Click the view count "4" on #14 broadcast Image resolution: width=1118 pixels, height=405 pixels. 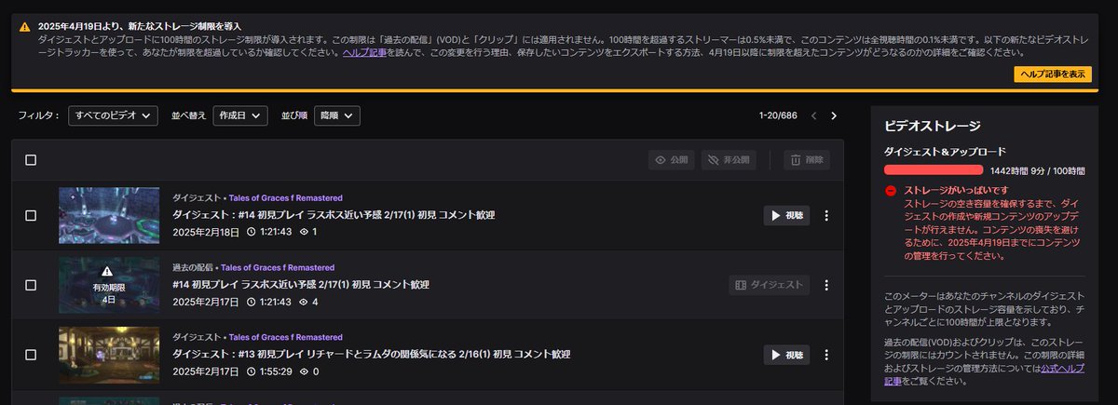coord(308,301)
